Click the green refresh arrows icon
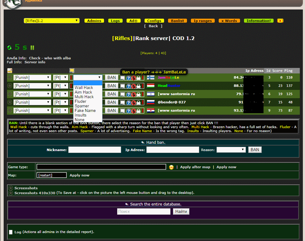This screenshot has width=305, height=241. point(9,48)
